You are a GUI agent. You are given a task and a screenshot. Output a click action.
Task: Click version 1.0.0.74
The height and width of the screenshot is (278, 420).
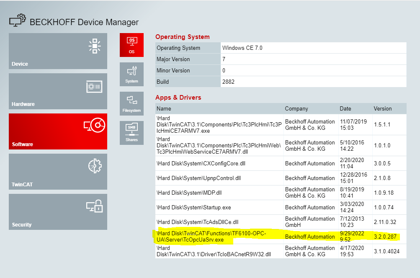pos(384,208)
